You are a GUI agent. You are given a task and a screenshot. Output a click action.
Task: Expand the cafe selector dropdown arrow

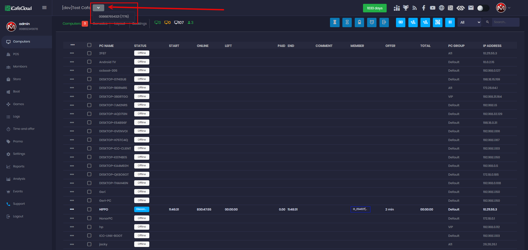(98, 8)
